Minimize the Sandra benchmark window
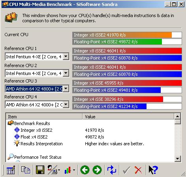Screen dimensions: 186x177 pos(167,4)
